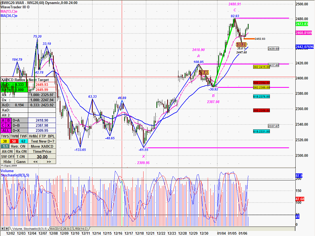
Task: Click the << previous pattern arrow
Action: click(x=35, y=162)
